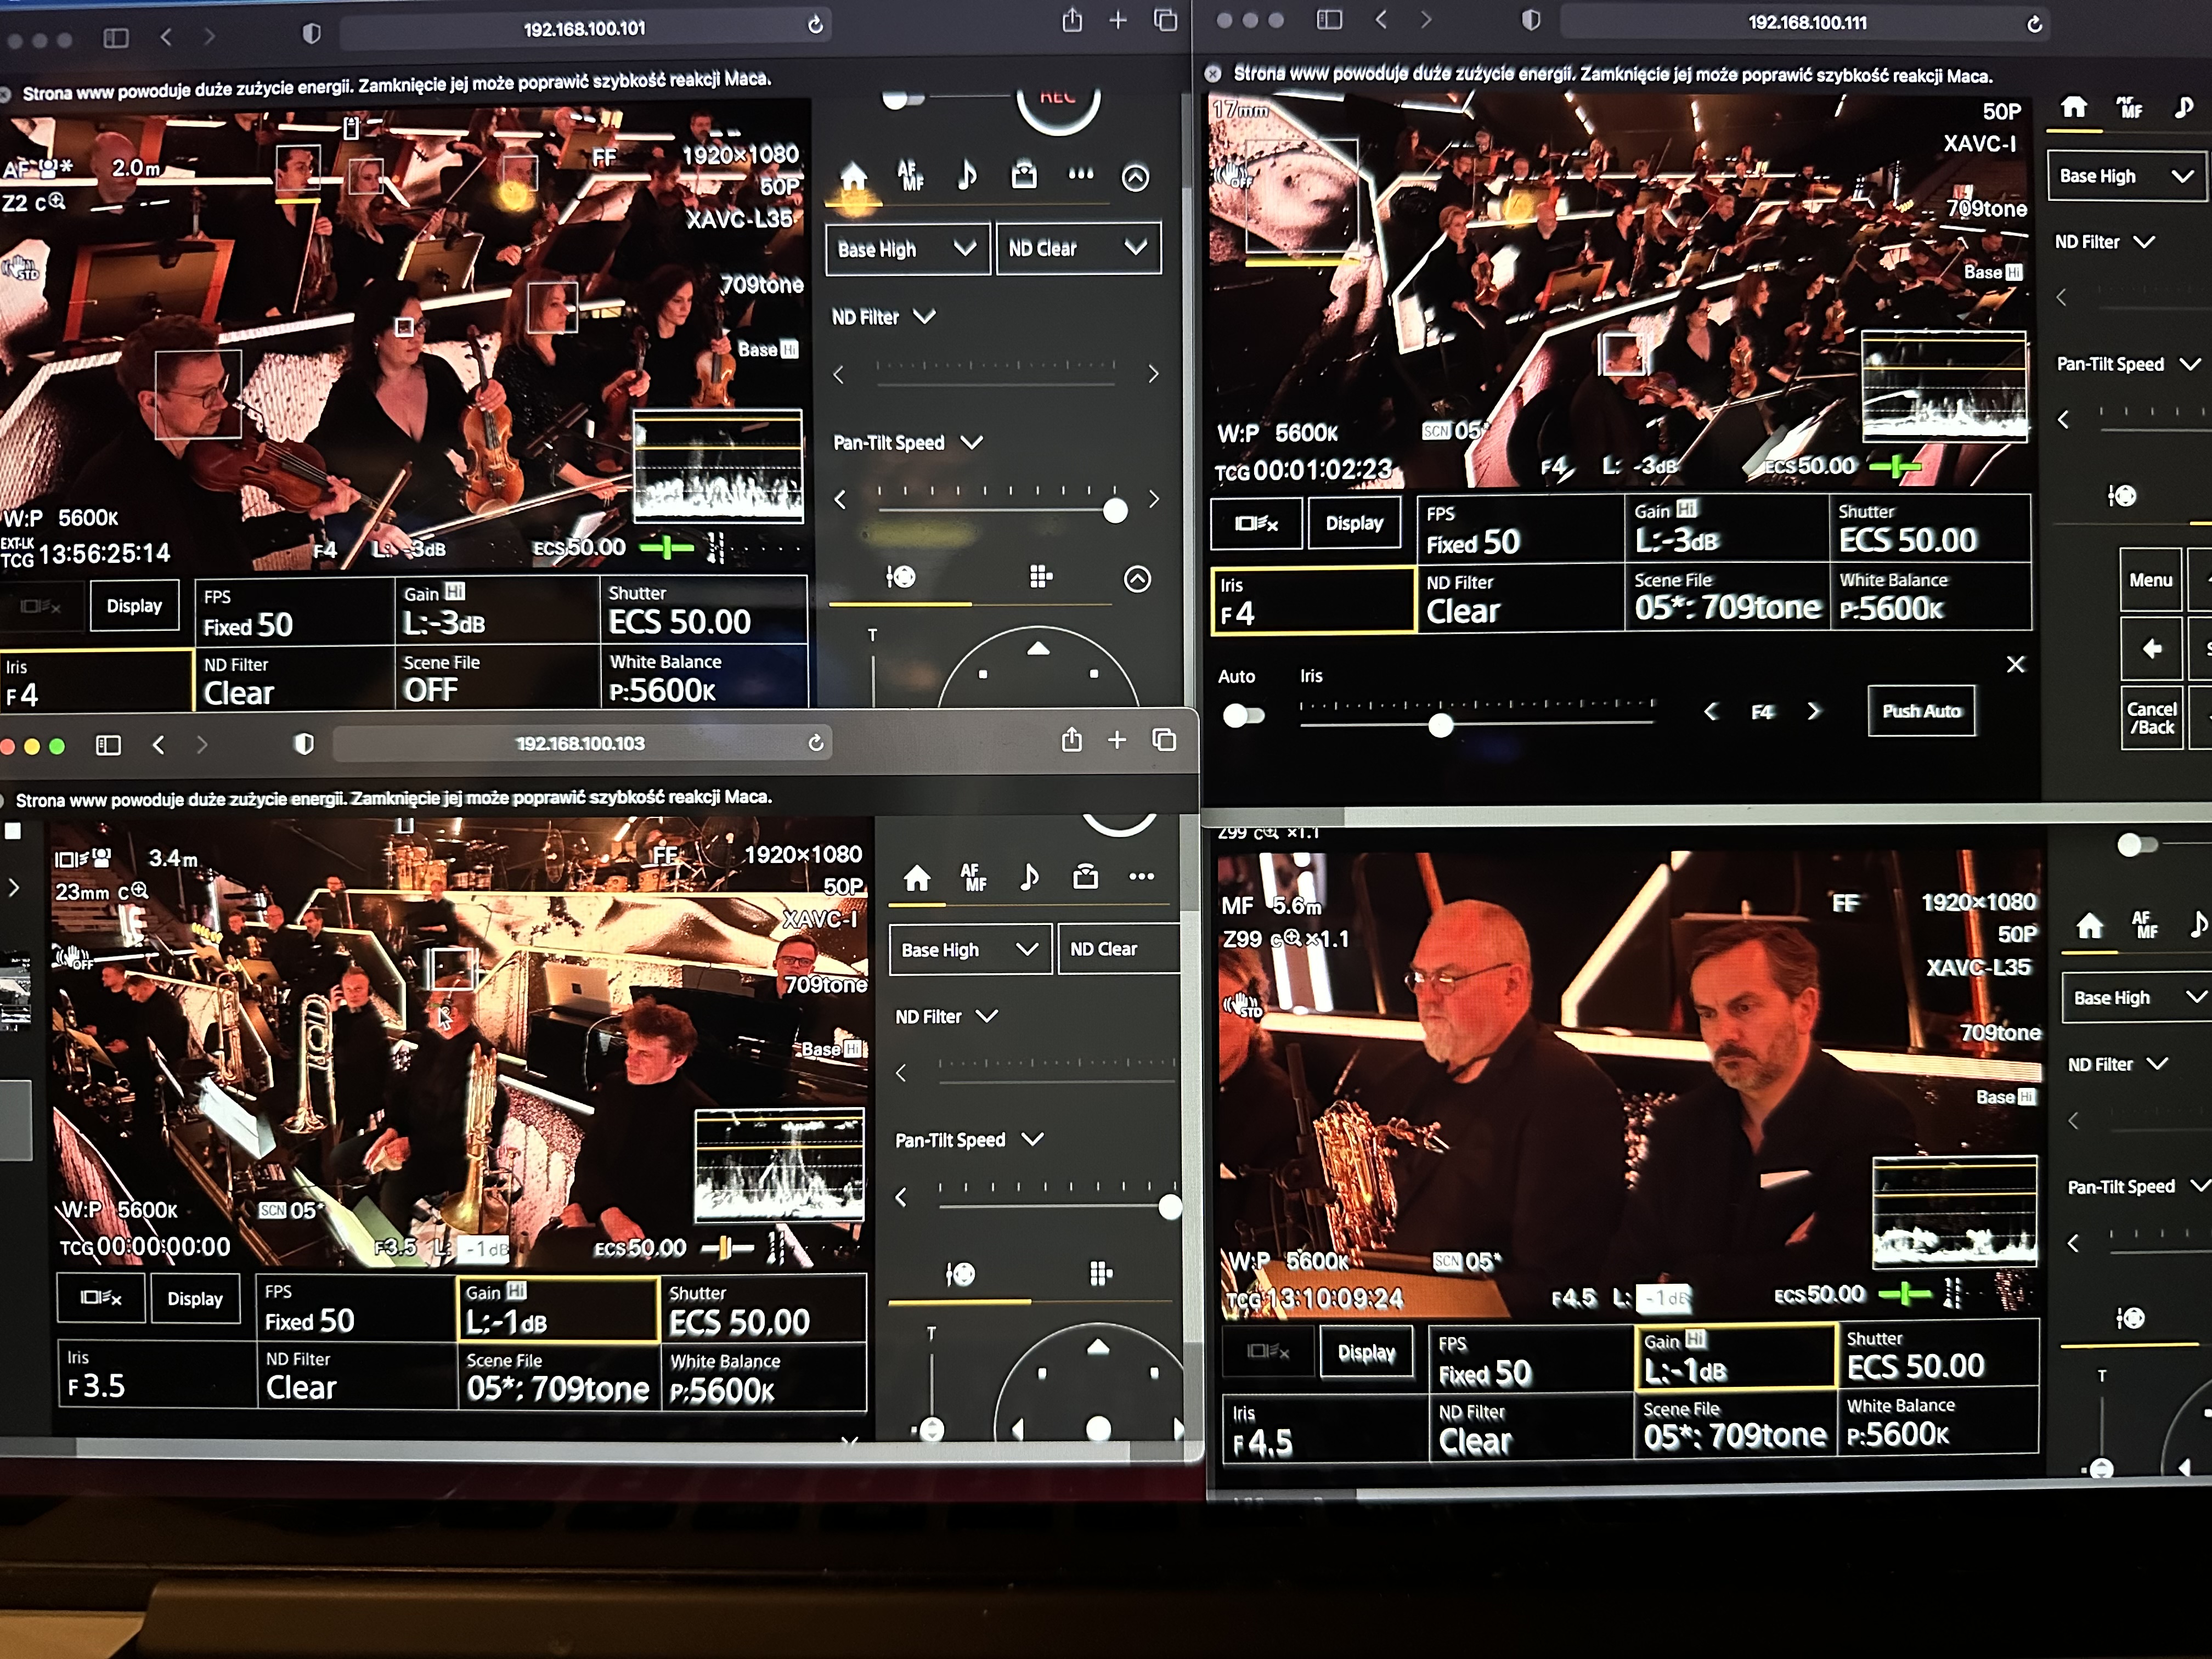Screen dimensions: 2212x1659
Task: Toggle the switch at top of bottom-right camera
Action: pyautogui.click(x=2136, y=845)
